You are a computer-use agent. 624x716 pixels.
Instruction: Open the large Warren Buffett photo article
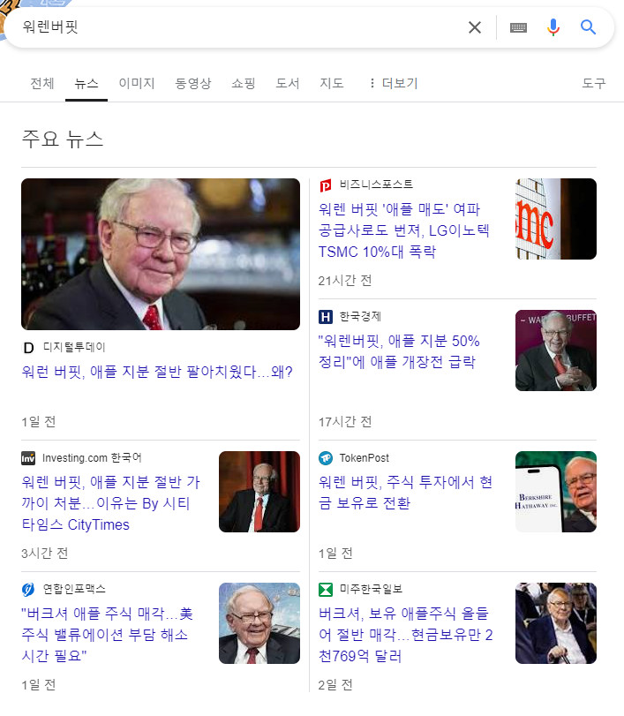[x=161, y=254]
